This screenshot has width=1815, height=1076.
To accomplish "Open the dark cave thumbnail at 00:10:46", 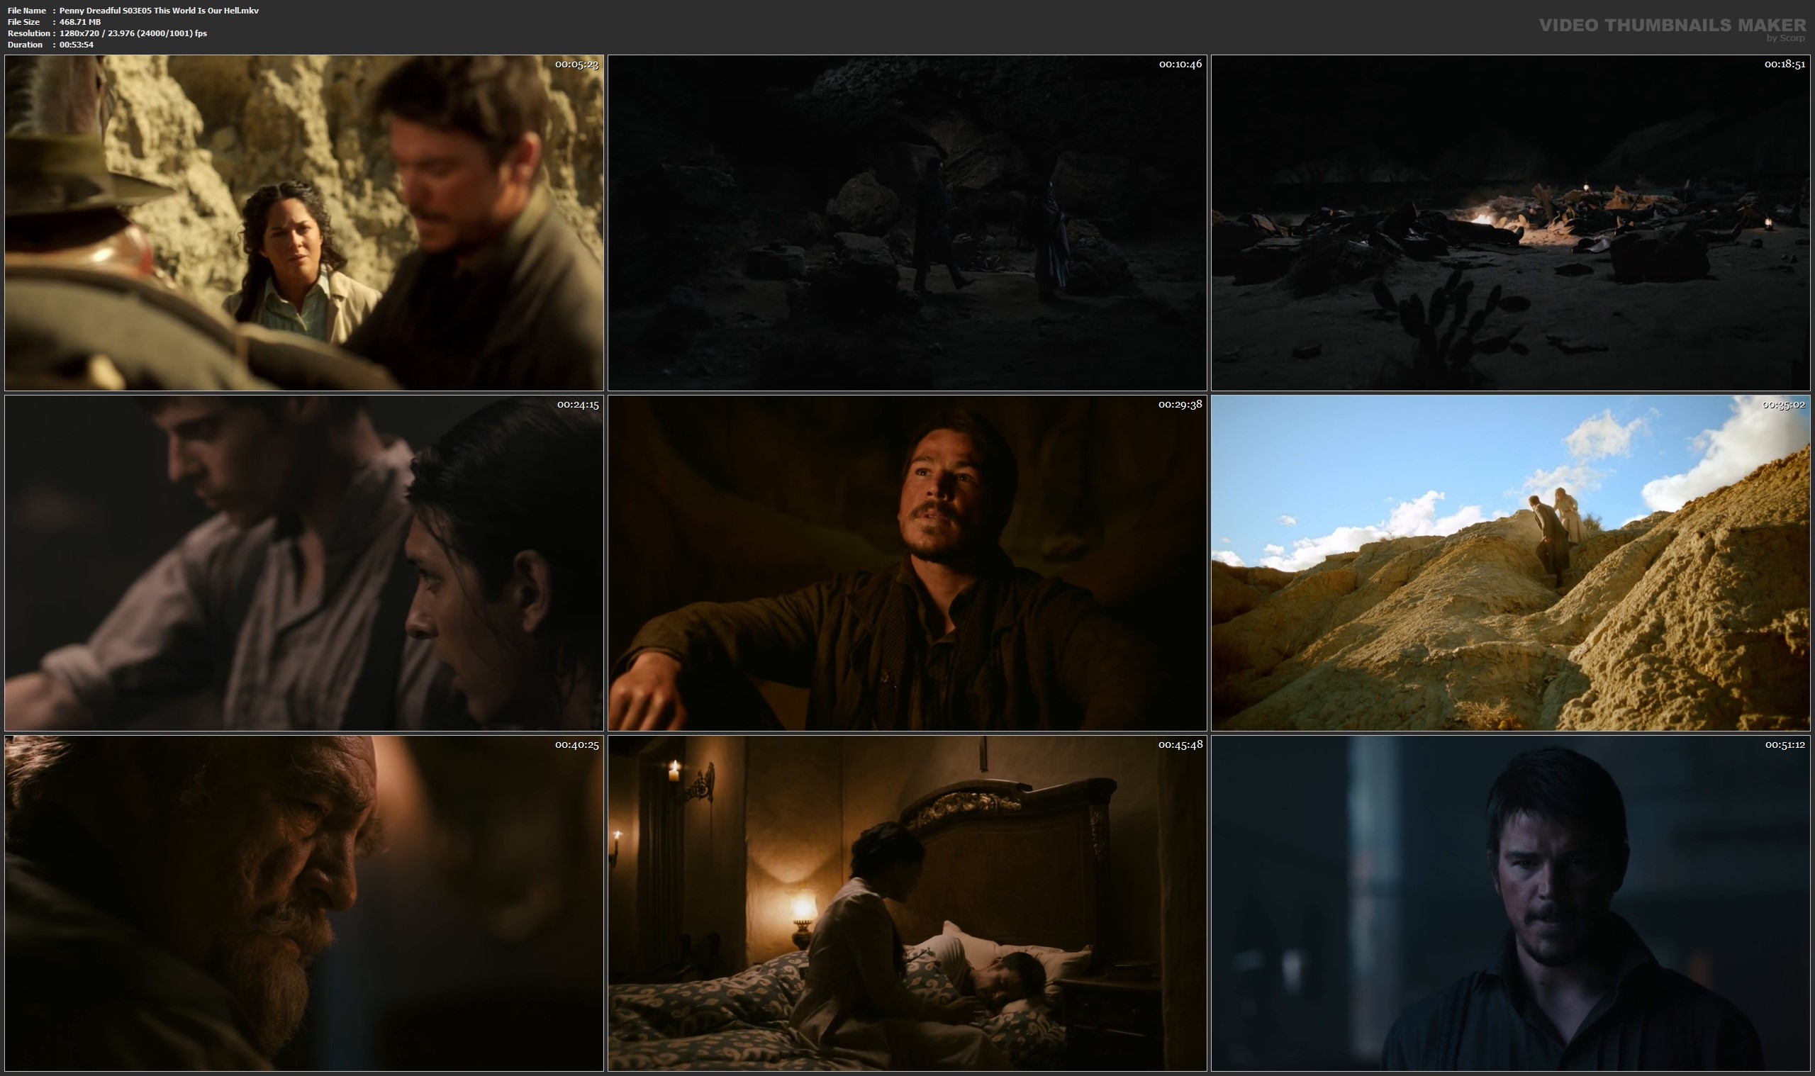I will pos(907,223).
